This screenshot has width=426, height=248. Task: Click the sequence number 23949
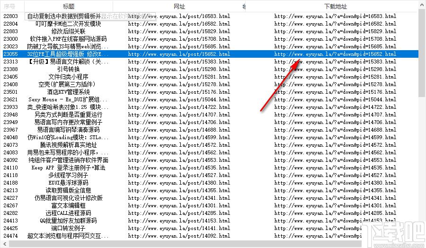[10, 122]
